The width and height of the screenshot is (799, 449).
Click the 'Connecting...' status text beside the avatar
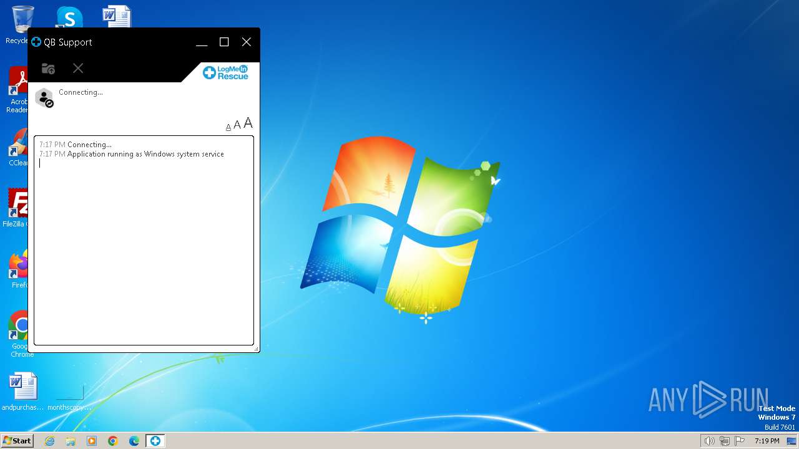click(x=81, y=92)
